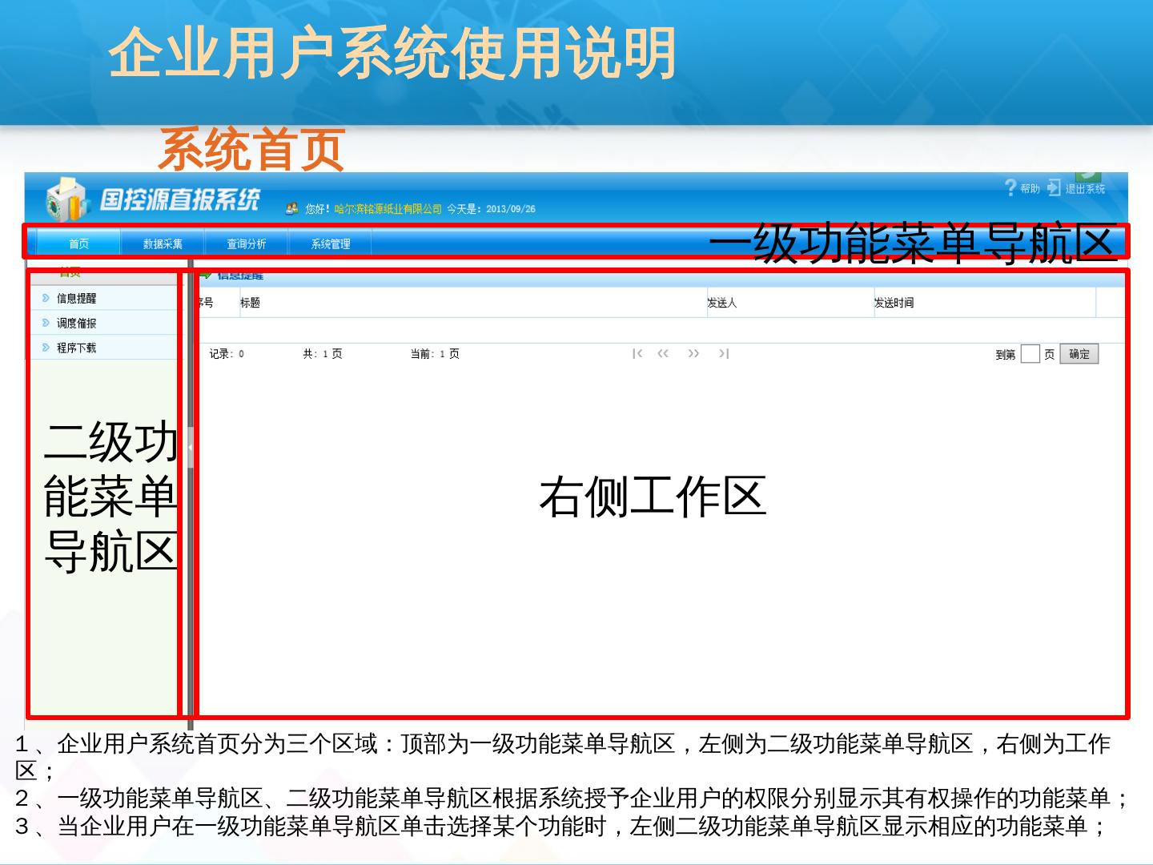Switch to the 数据采集 tab
This screenshot has width=1153, height=865.
pyautogui.click(x=163, y=243)
